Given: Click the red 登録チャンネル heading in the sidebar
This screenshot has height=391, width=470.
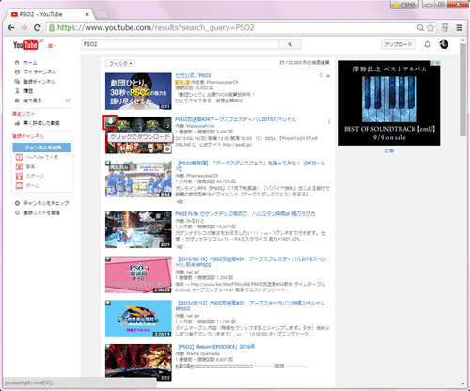Looking at the screenshot, I should [x=28, y=136].
